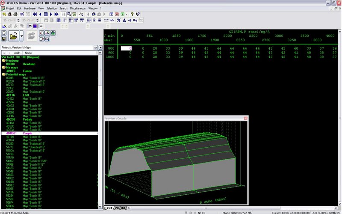This screenshot has width=342, height=214.
Task: Select the 00046 Bosch III 16 map
Action: tap(49, 78)
